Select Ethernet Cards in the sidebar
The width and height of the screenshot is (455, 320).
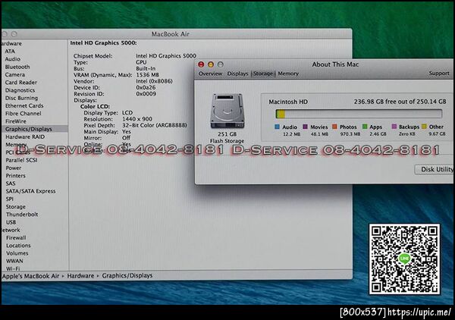(x=24, y=106)
